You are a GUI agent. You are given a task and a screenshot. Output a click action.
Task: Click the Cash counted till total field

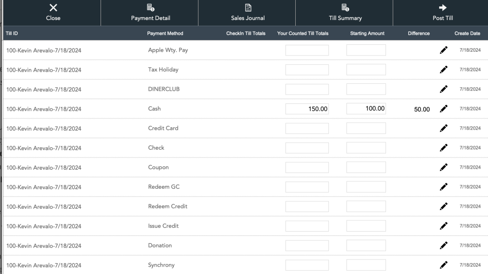click(307, 109)
